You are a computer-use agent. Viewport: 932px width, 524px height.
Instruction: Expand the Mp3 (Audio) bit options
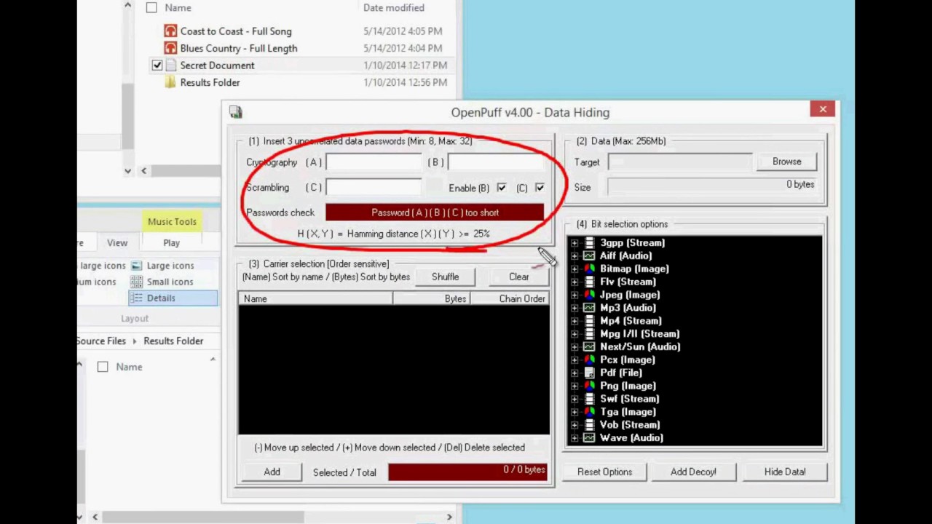click(574, 308)
